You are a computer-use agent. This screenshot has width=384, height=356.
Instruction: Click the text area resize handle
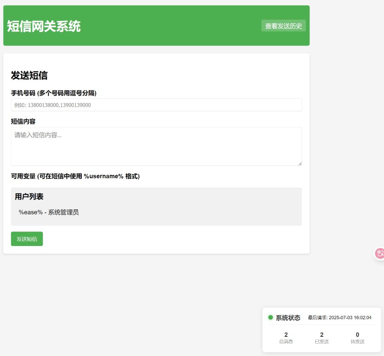(x=300, y=163)
